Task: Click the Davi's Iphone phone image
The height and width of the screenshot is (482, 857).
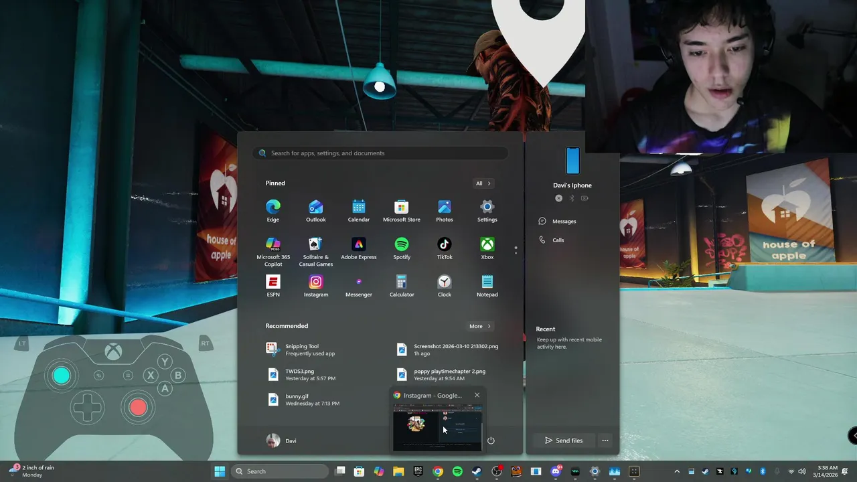Action: point(572,161)
